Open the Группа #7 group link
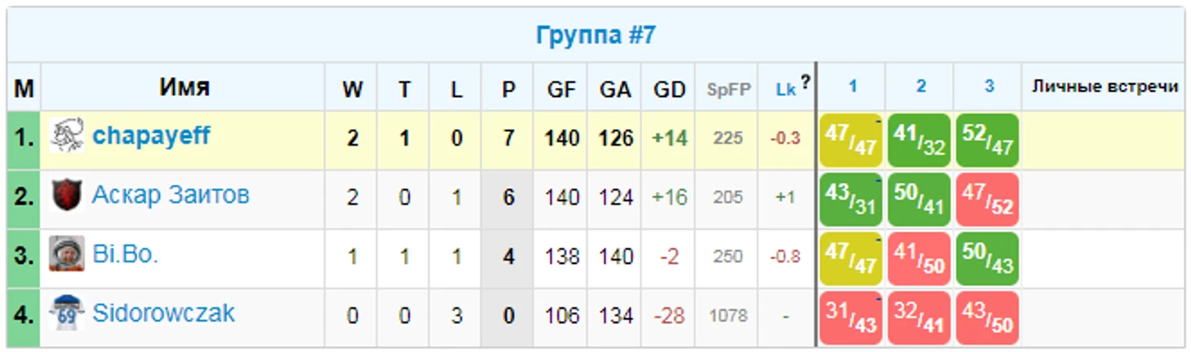Viewport: 1191px width, 352px height. tap(595, 36)
